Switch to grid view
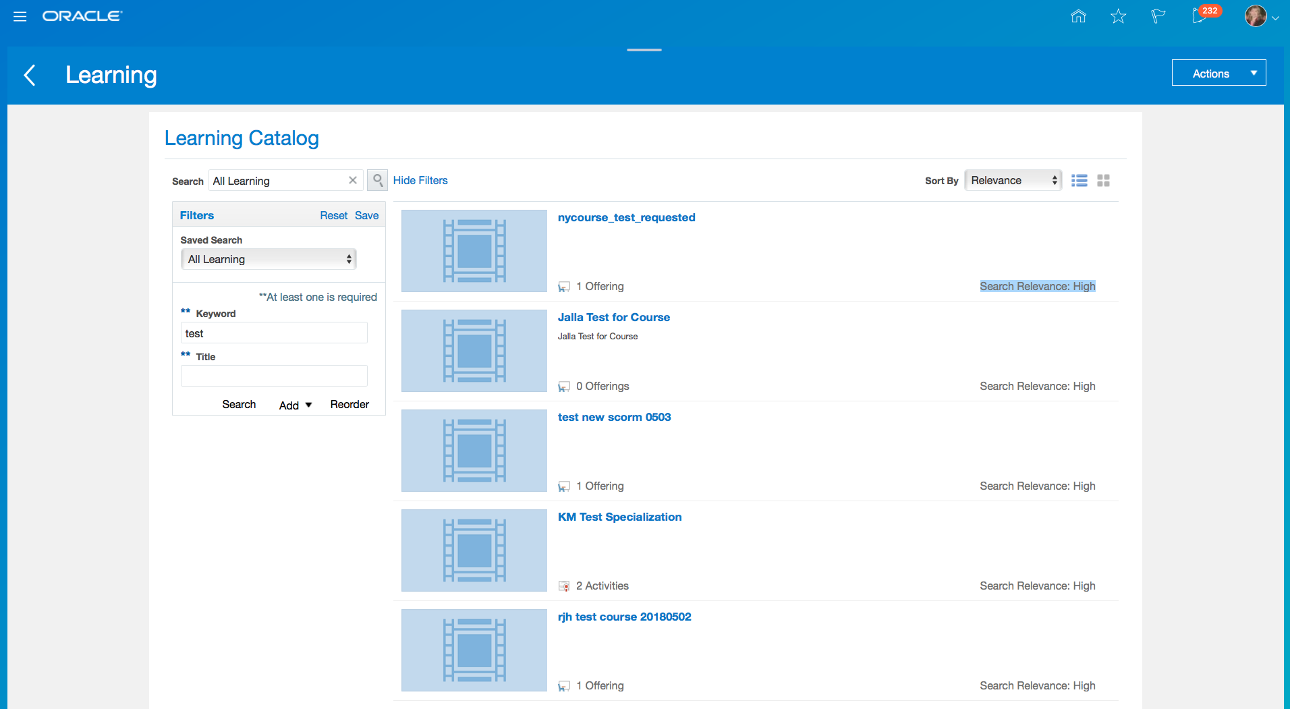This screenshot has height=709, width=1290. pos(1104,181)
